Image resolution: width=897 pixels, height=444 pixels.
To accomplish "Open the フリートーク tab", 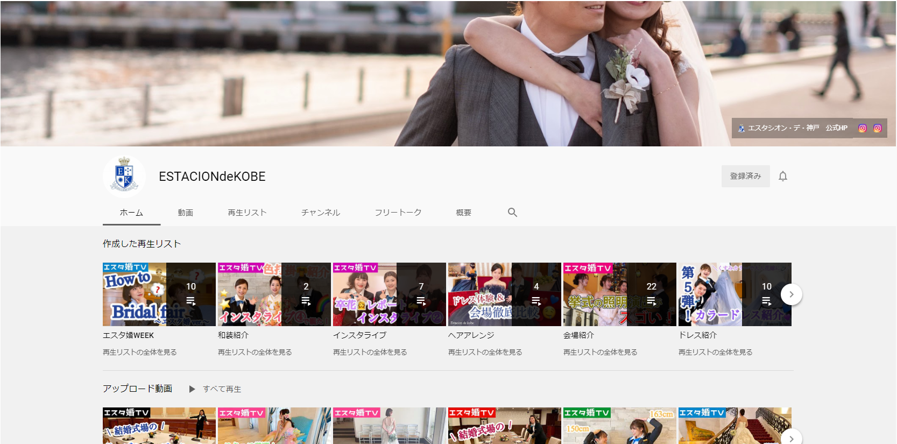I will point(398,213).
